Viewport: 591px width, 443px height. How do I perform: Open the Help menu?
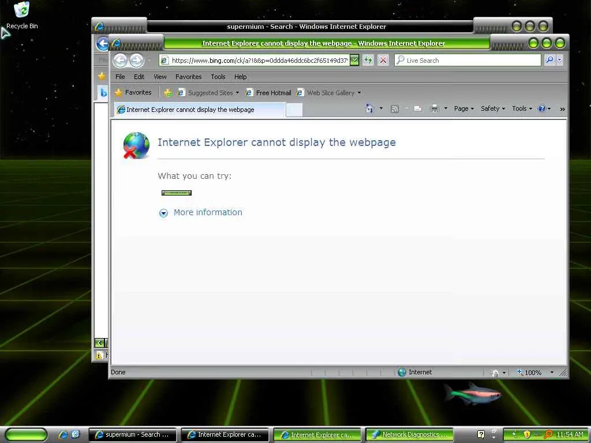(x=240, y=77)
